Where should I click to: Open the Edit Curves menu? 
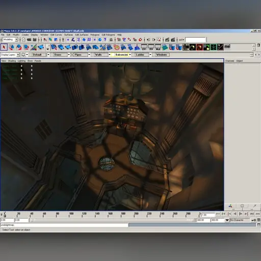click(x=56, y=35)
